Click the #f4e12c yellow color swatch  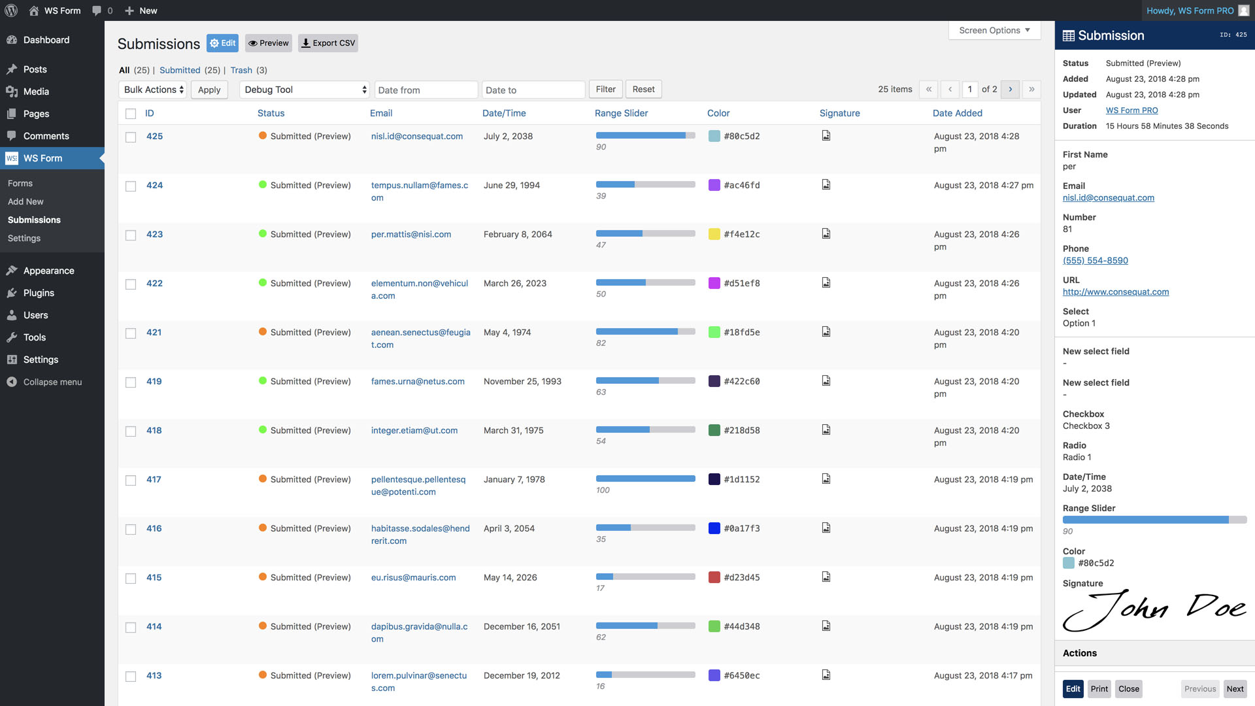(714, 234)
